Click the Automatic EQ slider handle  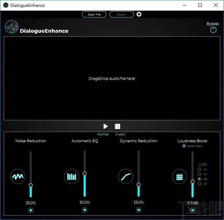pos(85,173)
